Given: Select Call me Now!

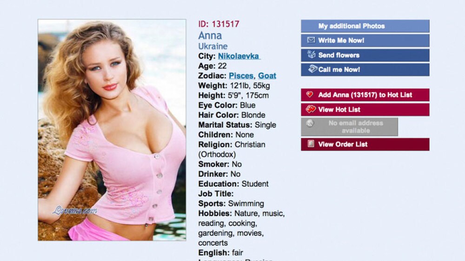Looking at the screenshot, I should coord(365,70).
